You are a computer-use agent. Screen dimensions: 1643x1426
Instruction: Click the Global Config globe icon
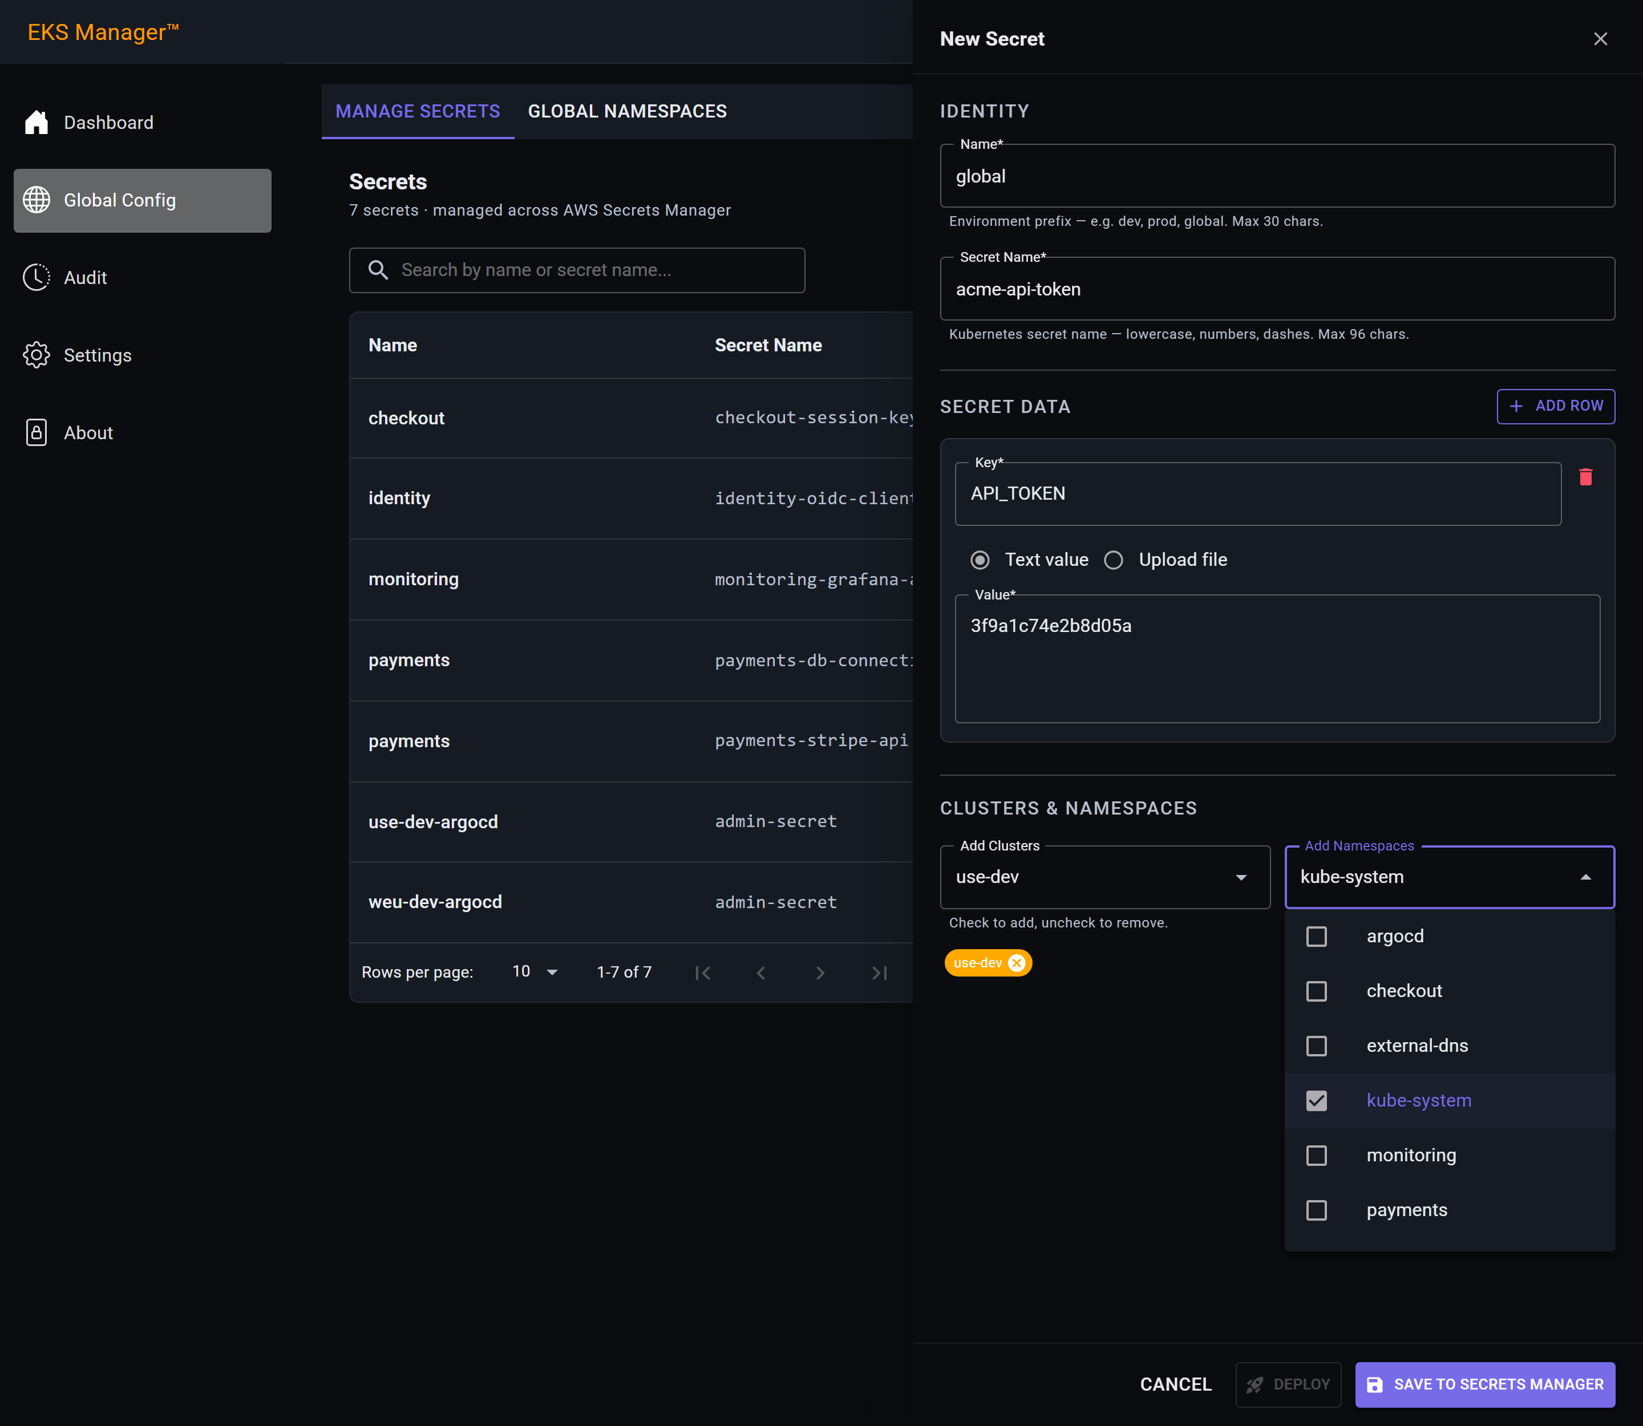click(x=36, y=201)
